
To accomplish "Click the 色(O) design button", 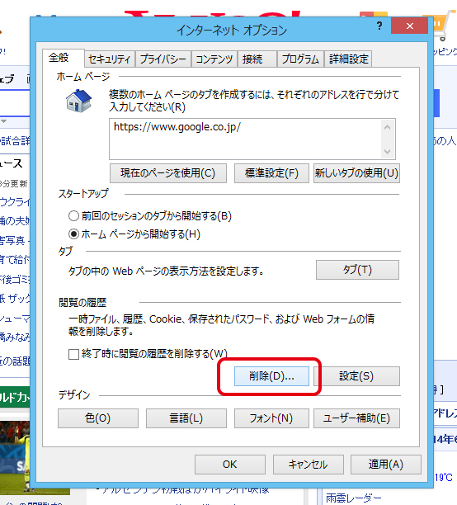I will tap(98, 418).
